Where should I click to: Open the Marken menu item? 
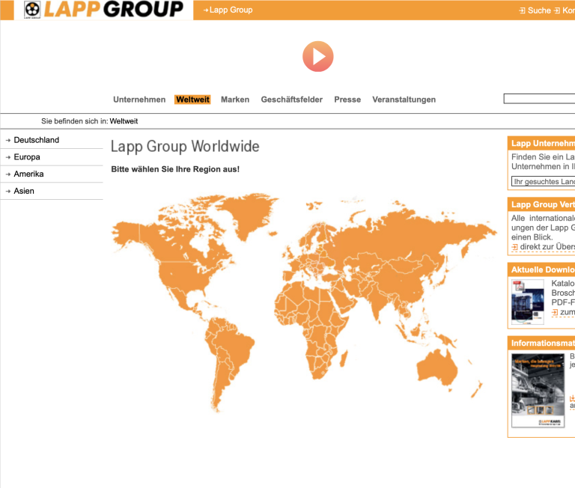[235, 100]
